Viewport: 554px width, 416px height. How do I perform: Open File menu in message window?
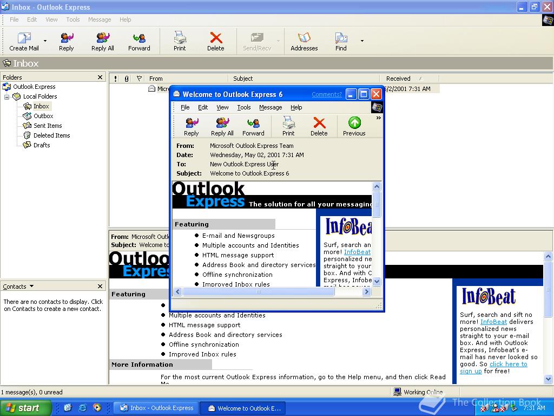(x=185, y=107)
